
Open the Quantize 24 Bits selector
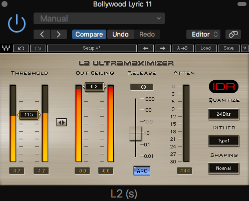223,114
